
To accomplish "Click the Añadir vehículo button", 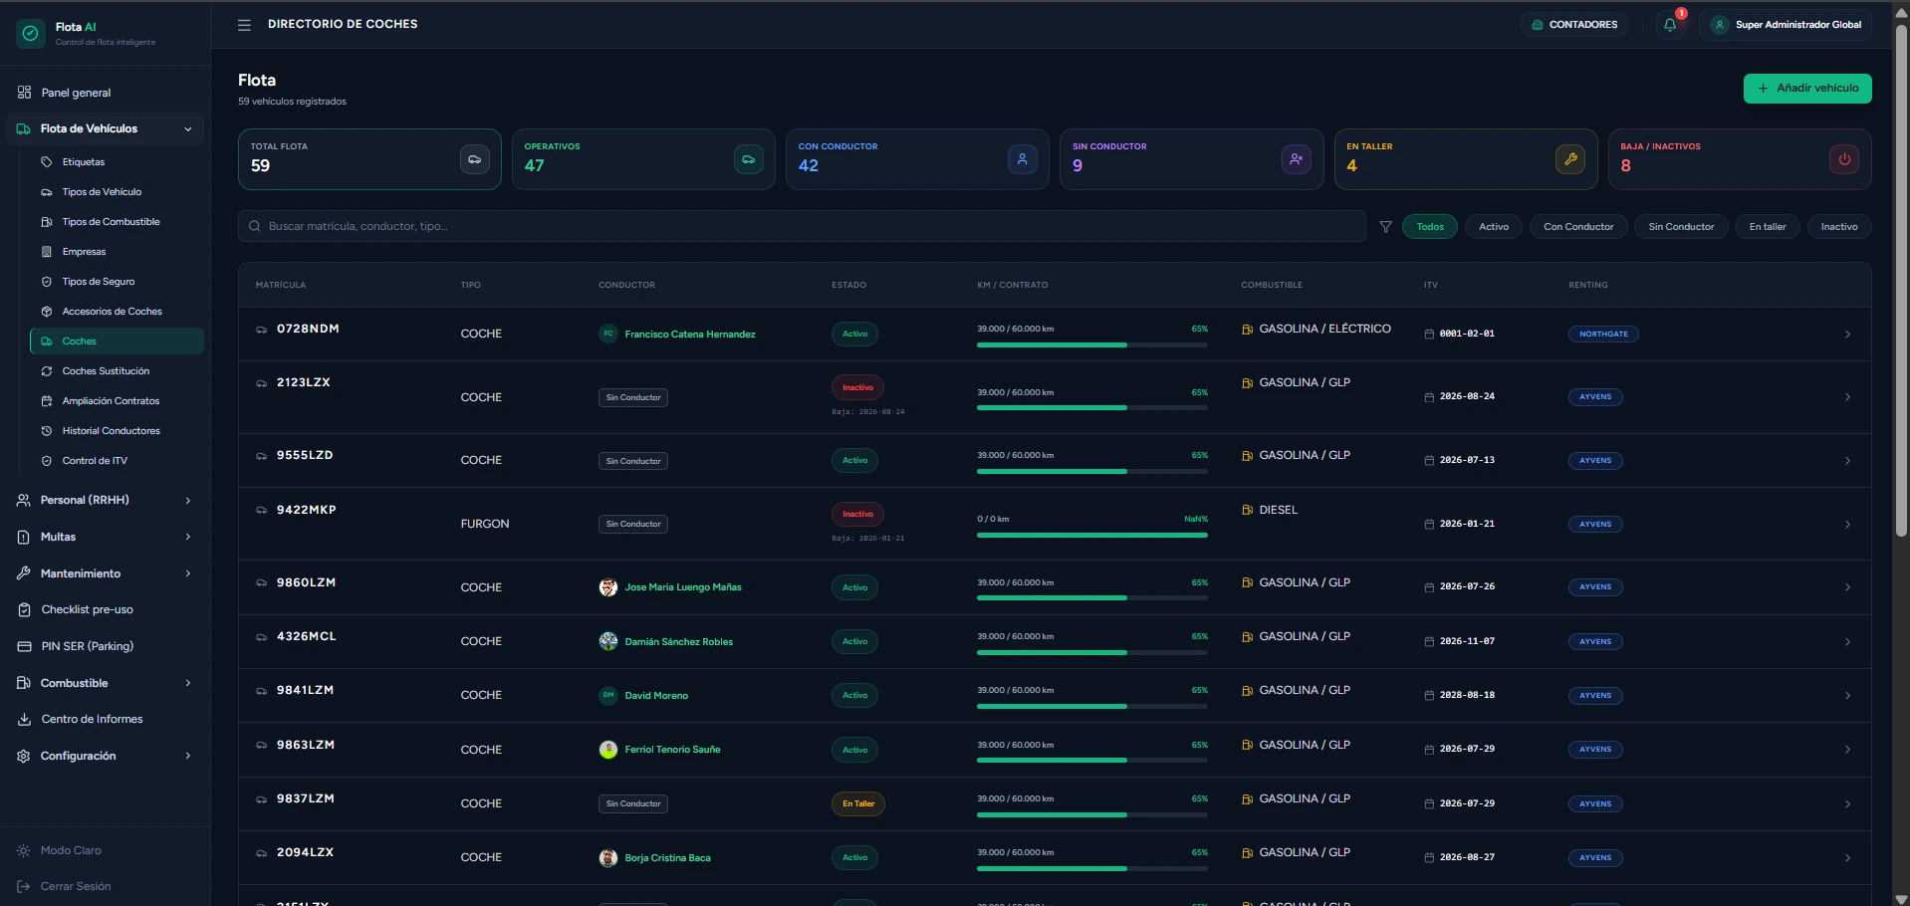I will [1807, 89].
